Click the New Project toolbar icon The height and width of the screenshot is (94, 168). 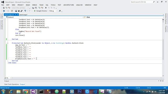(12, 11)
